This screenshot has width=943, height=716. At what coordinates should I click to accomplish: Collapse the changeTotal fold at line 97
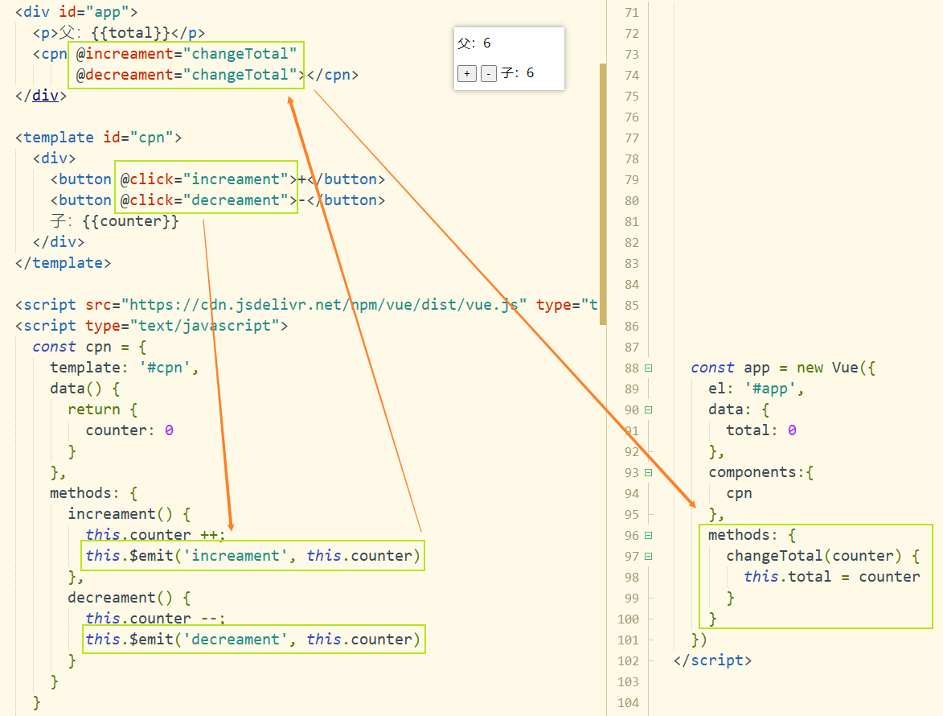click(648, 556)
